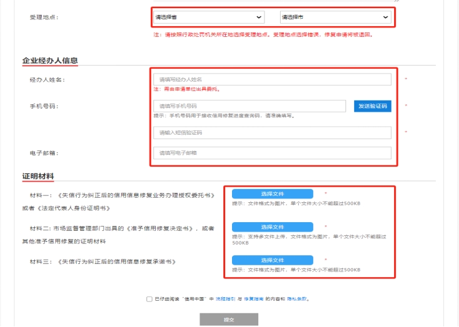The width and height of the screenshot is (459, 327).
Task: Open the 请选择市 city dropdown
Action: coord(336,17)
